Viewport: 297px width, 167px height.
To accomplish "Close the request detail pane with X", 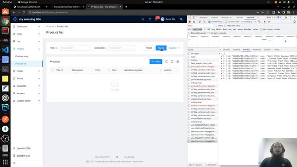I will [220, 50].
